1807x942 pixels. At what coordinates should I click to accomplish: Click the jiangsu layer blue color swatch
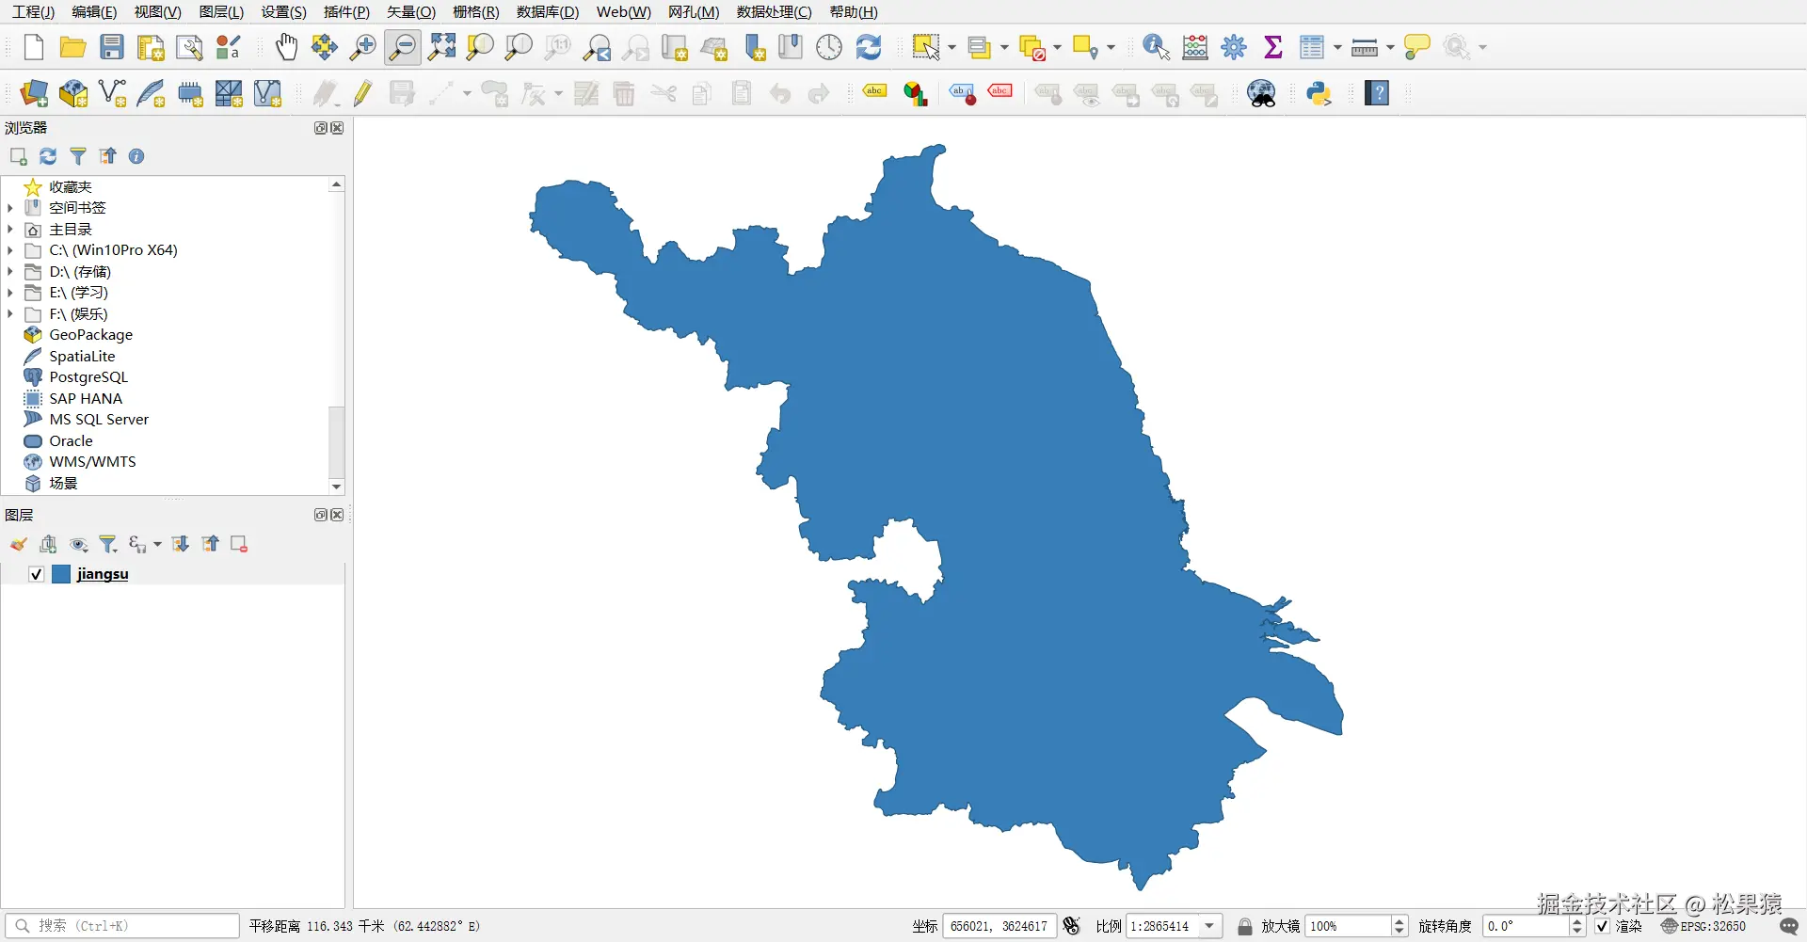[61, 574]
